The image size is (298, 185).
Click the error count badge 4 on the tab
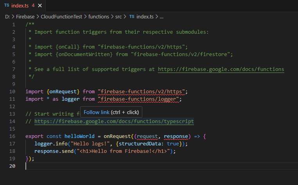33,5
